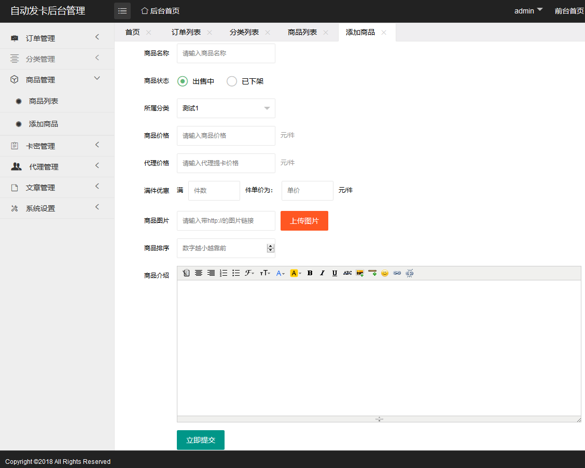Click the 上传图片 button
This screenshot has height=468, width=585.
304,221
